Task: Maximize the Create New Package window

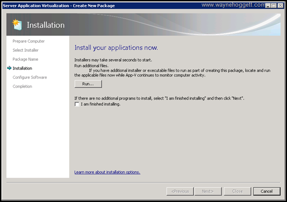Action: (x=274, y=6)
